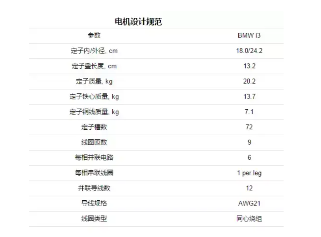Click the 线圈类型 row label

click(x=94, y=218)
